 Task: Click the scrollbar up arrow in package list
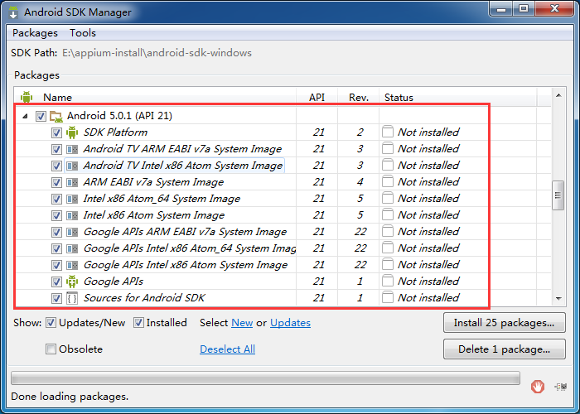coord(558,95)
